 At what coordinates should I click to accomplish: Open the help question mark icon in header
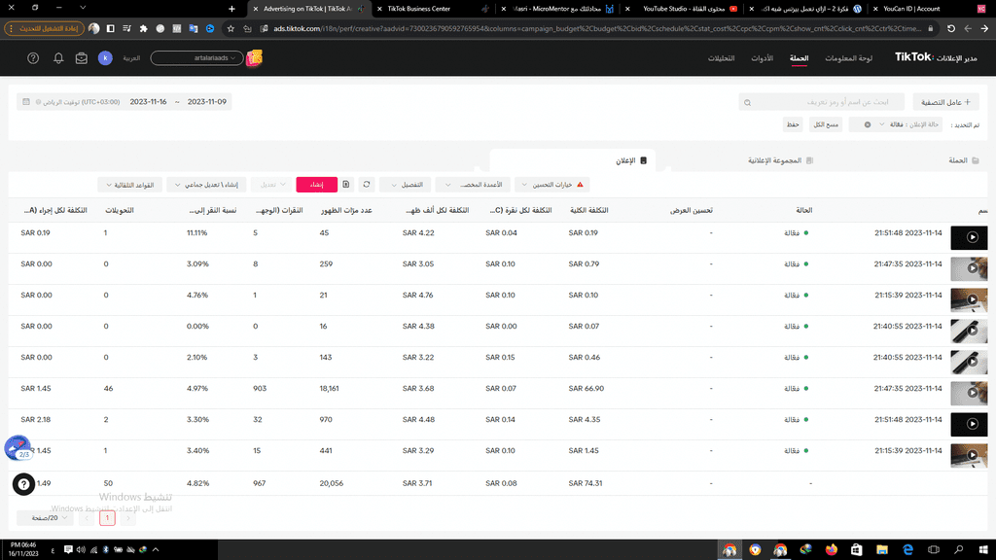coord(33,58)
